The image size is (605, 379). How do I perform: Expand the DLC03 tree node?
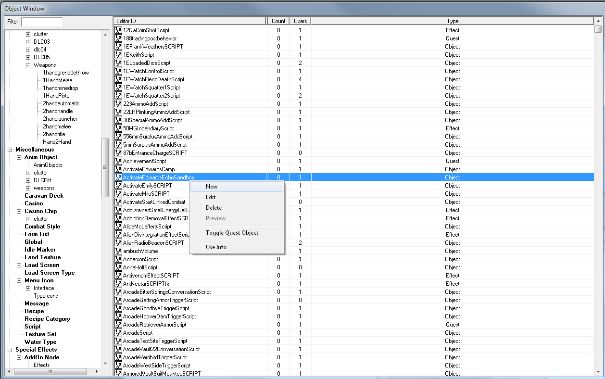coord(28,42)
